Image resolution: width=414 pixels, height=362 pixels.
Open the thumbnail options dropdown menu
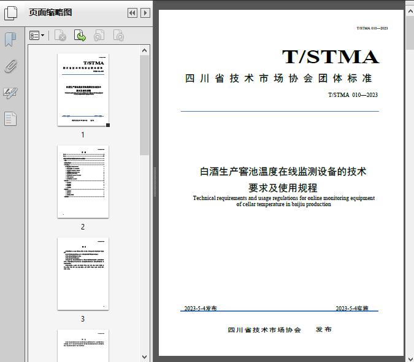click(x=37, y=36)
